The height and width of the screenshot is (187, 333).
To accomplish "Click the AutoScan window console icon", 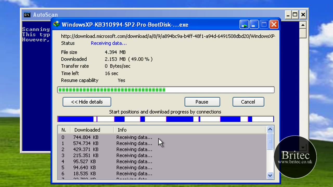I will [27, 15].
